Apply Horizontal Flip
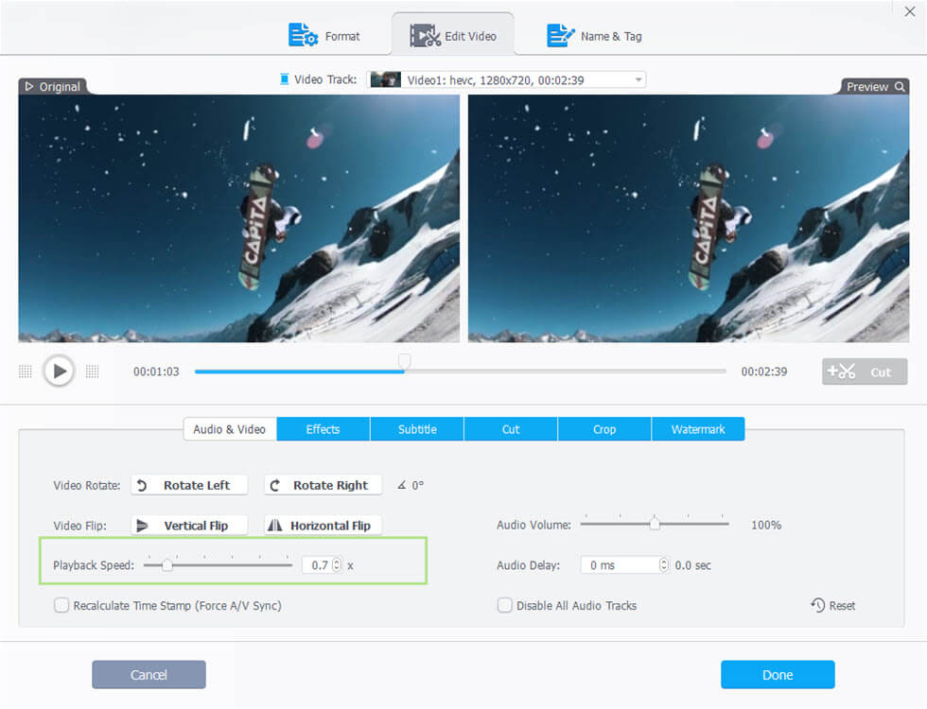The height and width of the screenshot is (709, 927). click(323, 526)
